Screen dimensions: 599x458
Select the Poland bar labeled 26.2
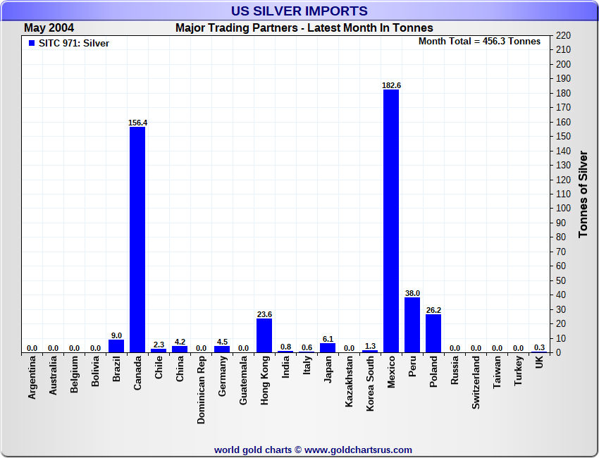click(433, 333)
